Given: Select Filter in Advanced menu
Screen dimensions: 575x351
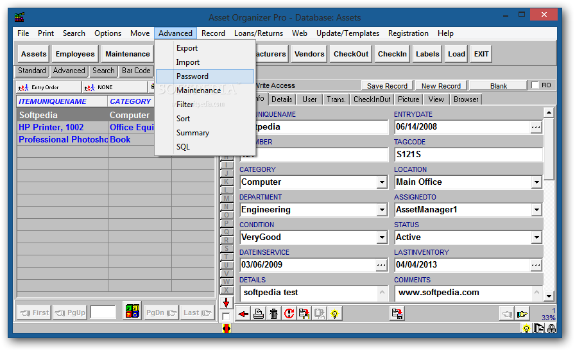Looking at the screenshot, I should tap(205, 105).
